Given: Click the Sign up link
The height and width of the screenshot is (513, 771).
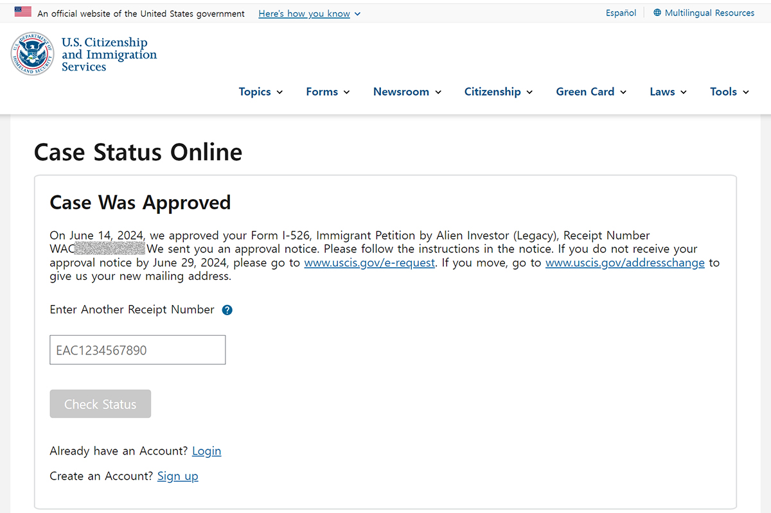Looking at the screenshot, I should coord(178,476).
